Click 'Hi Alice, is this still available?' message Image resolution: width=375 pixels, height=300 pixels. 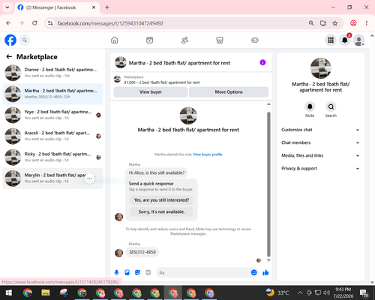click(157, 172)
